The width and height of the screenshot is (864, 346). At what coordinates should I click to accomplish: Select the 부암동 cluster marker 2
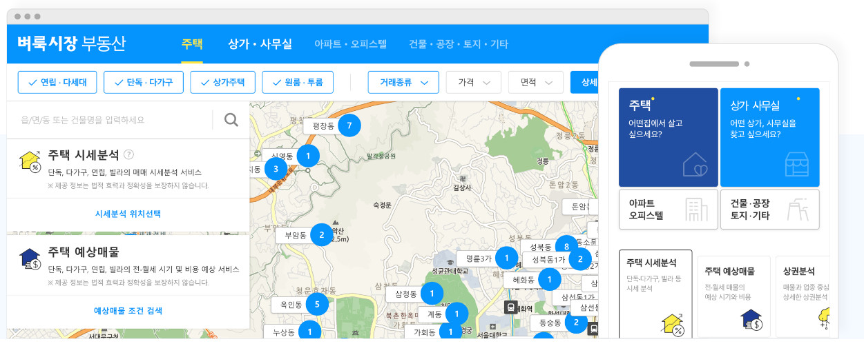(321, 235)
